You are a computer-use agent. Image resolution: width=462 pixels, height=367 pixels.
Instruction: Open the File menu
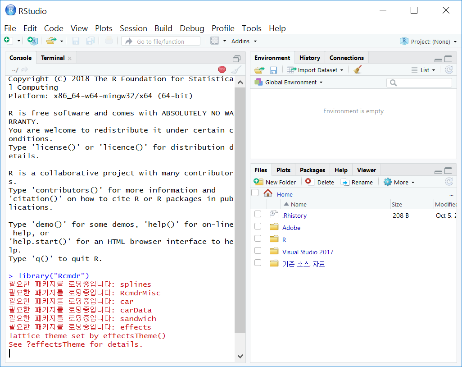click(10, 28)
